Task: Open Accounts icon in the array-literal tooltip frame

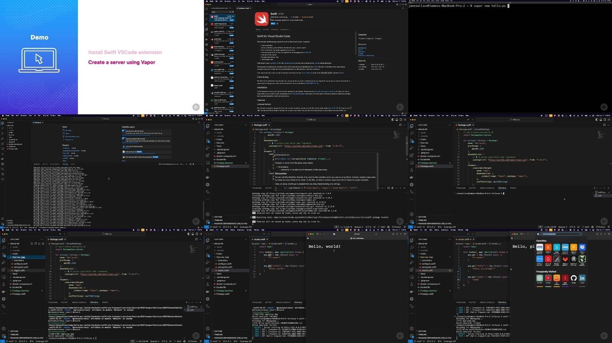Action: tap(208, 214)
